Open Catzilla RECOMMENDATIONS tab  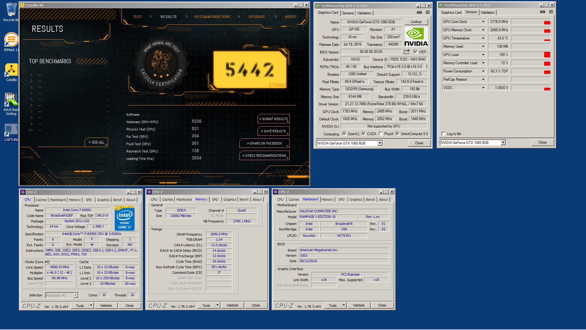[x=212, y=17]
